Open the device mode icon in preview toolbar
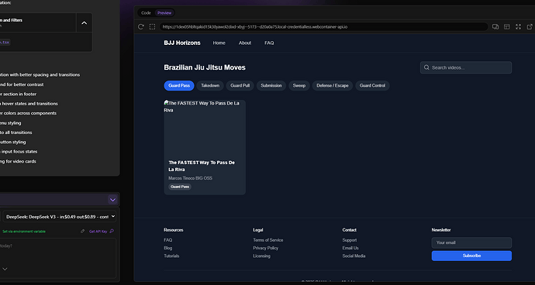 point(495,26)
